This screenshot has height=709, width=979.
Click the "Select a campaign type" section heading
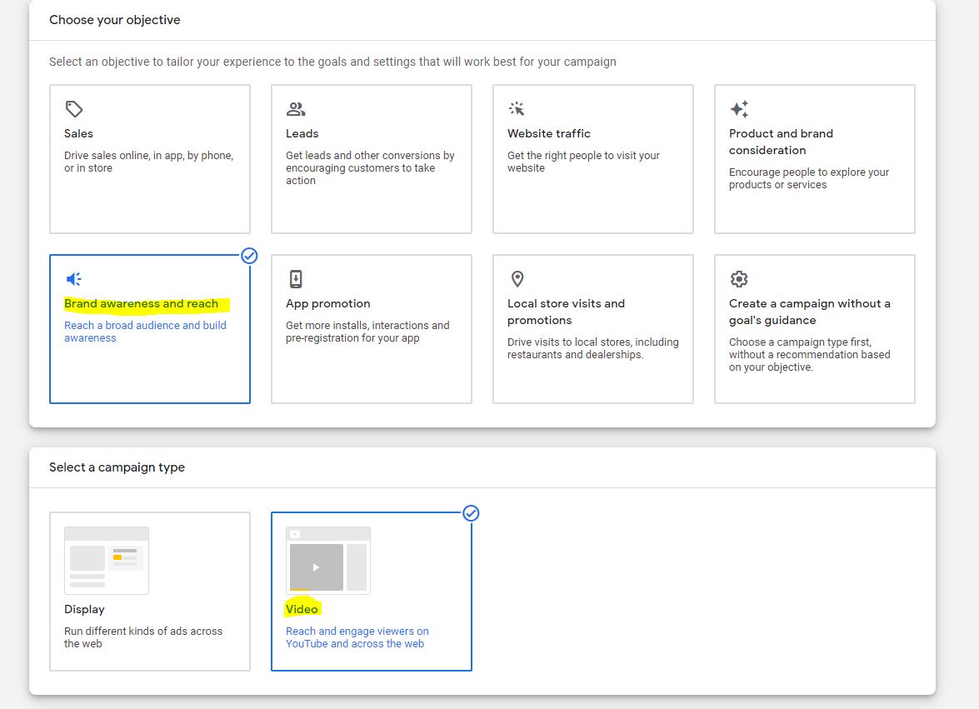coord(117,467)
